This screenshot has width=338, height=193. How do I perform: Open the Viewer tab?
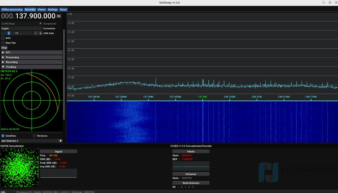tap(41, 9)
